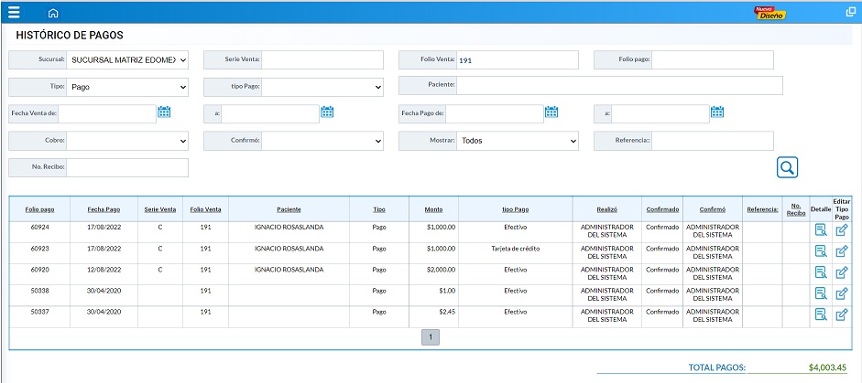Open window in new tab icon
Viewport: 862px width, 383px height.
click(850, 12)
